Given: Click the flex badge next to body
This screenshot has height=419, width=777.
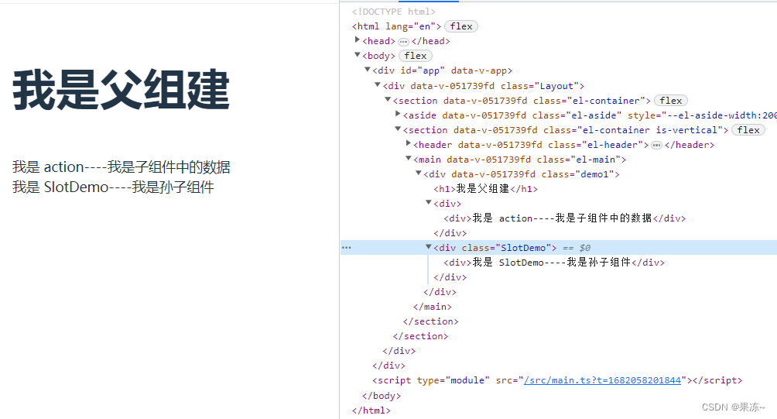Looking at the screenshot, I should click(416, 56).
